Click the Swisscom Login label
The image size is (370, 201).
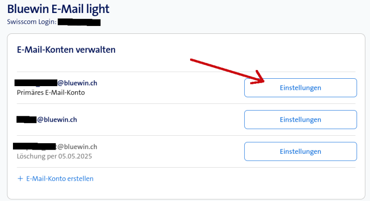click(x=31, y=22)
